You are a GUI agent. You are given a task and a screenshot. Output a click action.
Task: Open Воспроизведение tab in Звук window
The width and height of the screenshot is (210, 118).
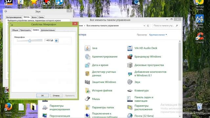14,17
